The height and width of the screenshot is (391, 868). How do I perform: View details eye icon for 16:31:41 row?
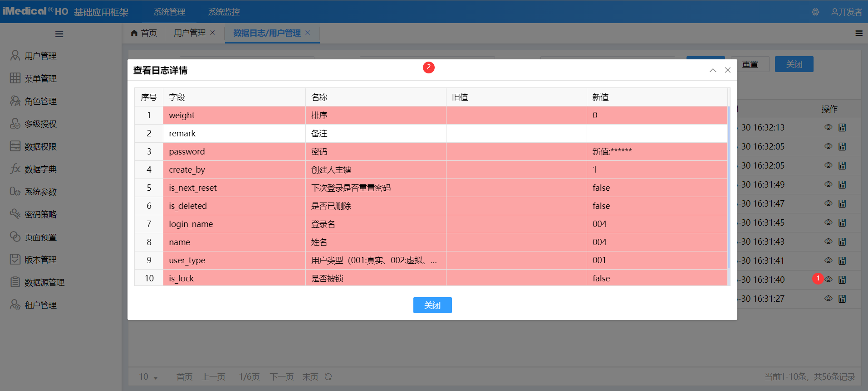pyautogui.click(x=829, y=261)
